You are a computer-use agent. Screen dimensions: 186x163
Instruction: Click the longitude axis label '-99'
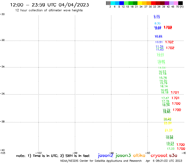75,153
